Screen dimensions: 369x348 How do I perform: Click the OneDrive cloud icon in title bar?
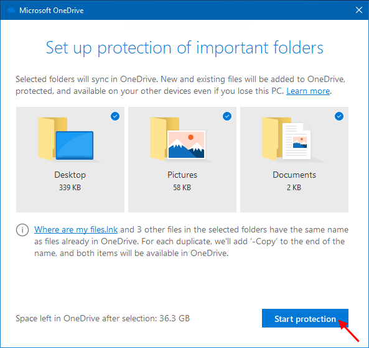coord(11,10)
